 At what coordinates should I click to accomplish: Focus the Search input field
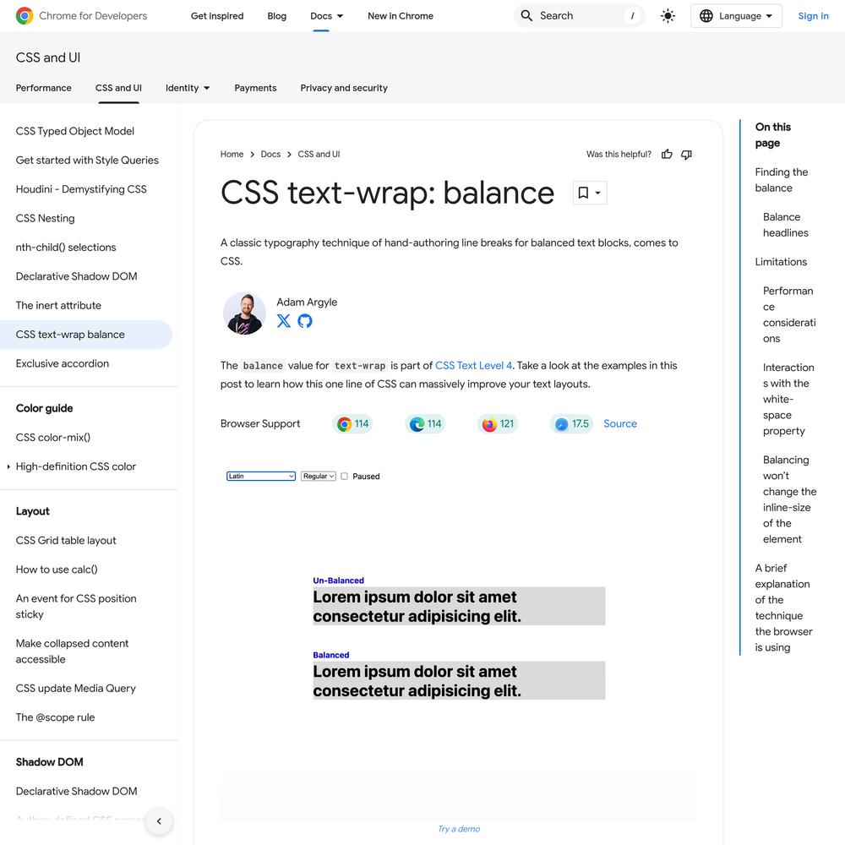[x=580, y=15]
